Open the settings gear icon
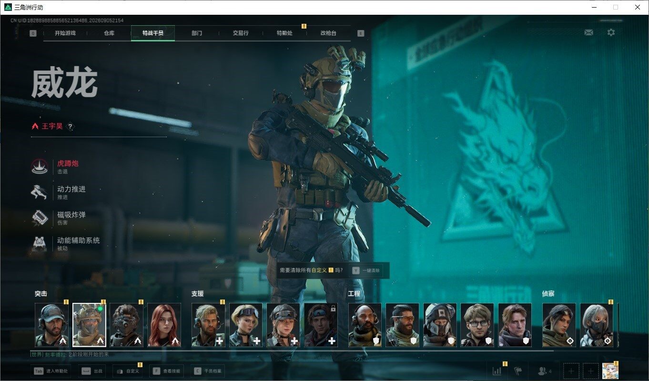The width and height of the screenshot is (649, 381). (x=611, y=32)
